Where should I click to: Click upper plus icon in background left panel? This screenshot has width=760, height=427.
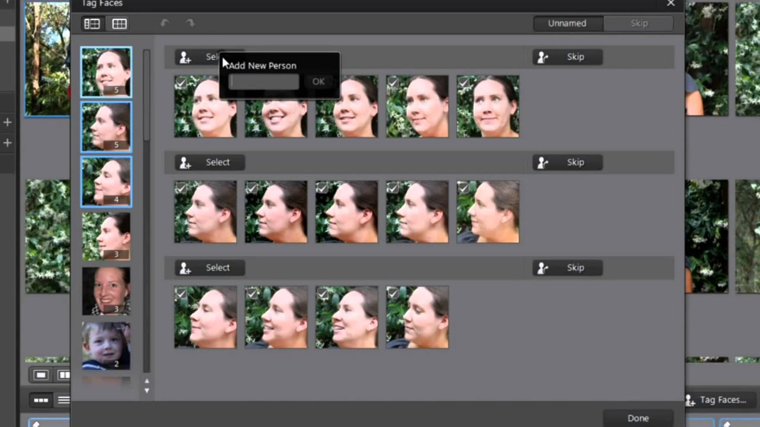coord(7,122)
